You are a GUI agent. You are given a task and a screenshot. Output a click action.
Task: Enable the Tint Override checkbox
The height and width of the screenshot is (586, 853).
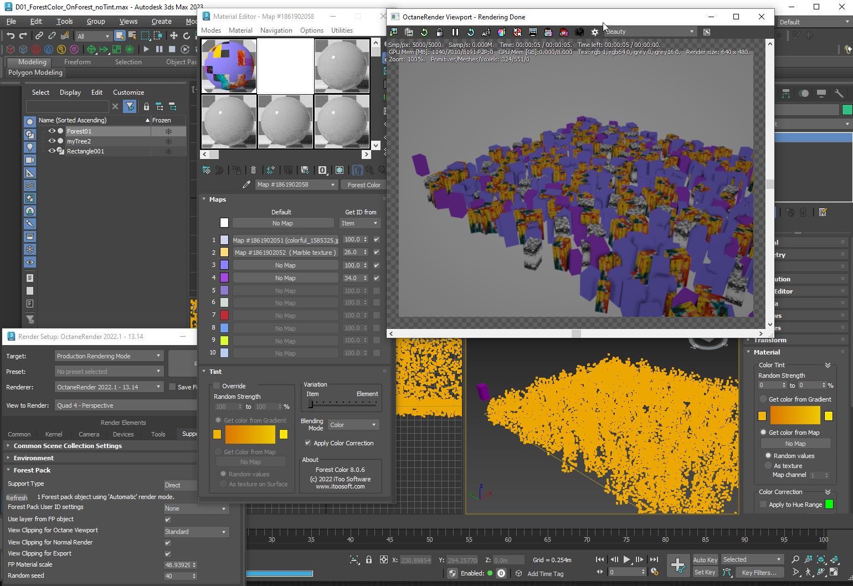pos(217,386)
